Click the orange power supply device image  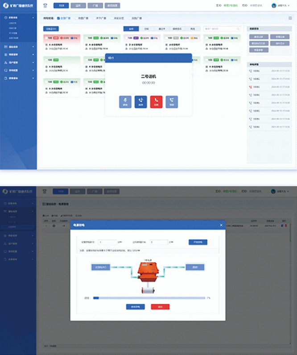click(x=148, y=271)
